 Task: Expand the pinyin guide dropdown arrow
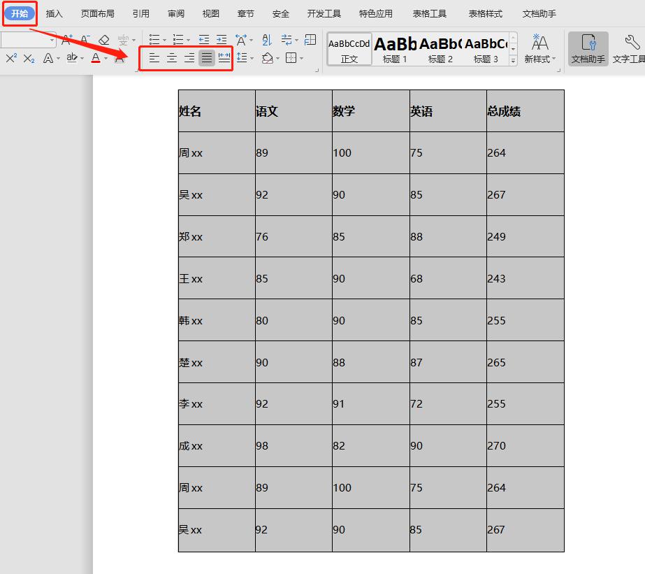(x=133, y=41)
